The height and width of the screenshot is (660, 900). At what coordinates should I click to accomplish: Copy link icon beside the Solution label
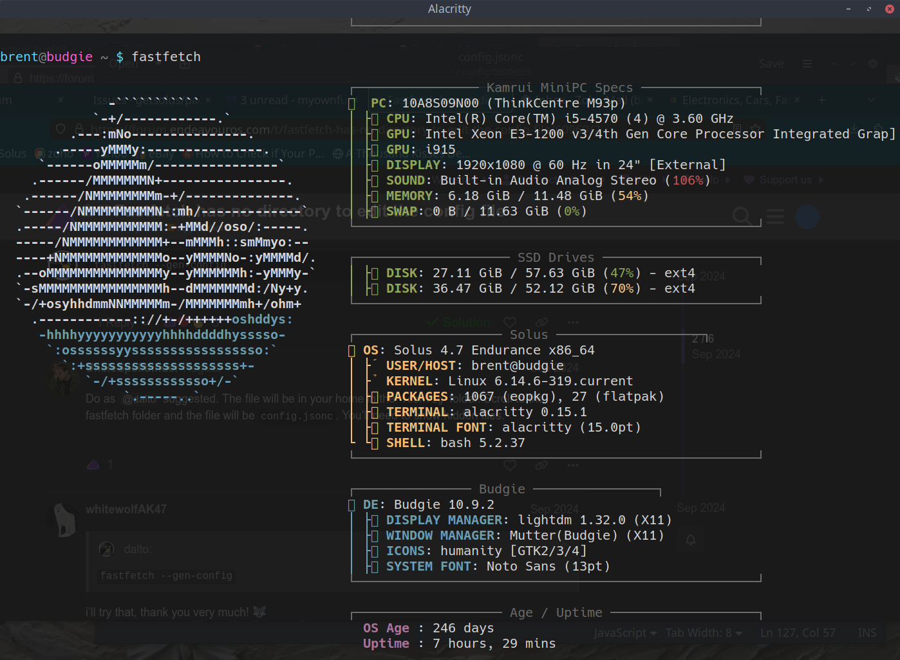[x=541, y=322]
